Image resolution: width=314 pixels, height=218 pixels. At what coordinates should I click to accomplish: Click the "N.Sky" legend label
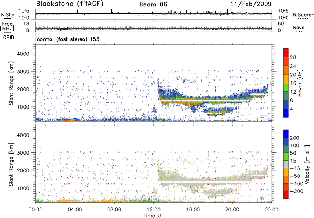click(x=7, y=15)
